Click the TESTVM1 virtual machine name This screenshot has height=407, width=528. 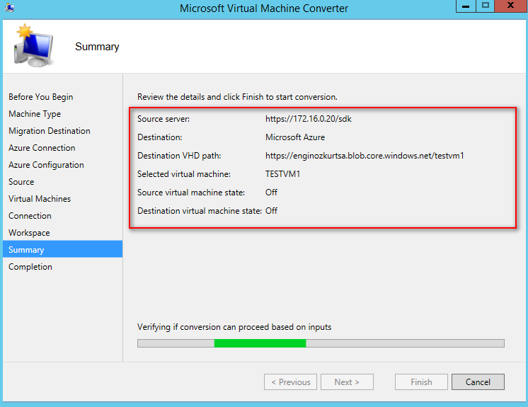tap(282, 174)
